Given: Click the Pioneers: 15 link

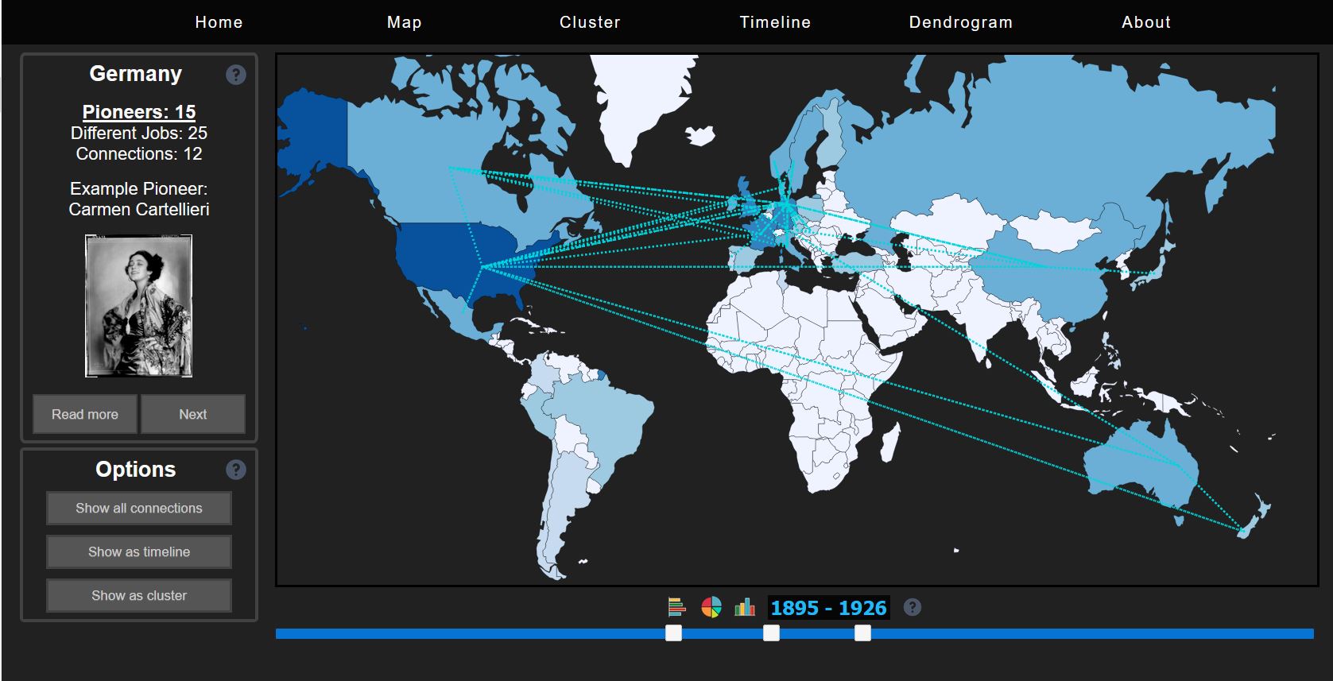Looking at the screenshot, I should tap(139, 112).
